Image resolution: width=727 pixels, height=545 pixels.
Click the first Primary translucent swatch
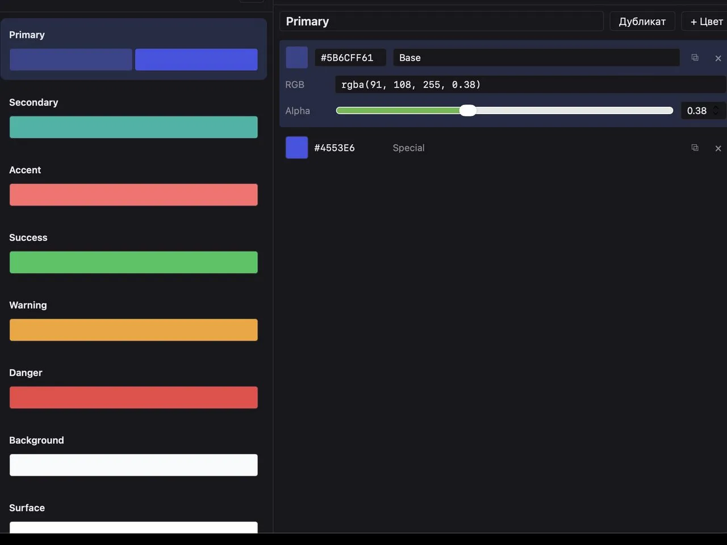click(71, 60)
